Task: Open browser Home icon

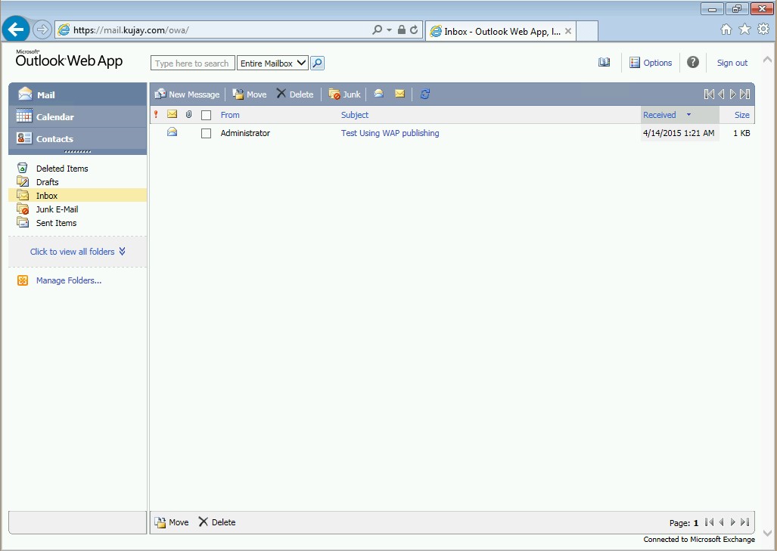Action: coord(726,29)
